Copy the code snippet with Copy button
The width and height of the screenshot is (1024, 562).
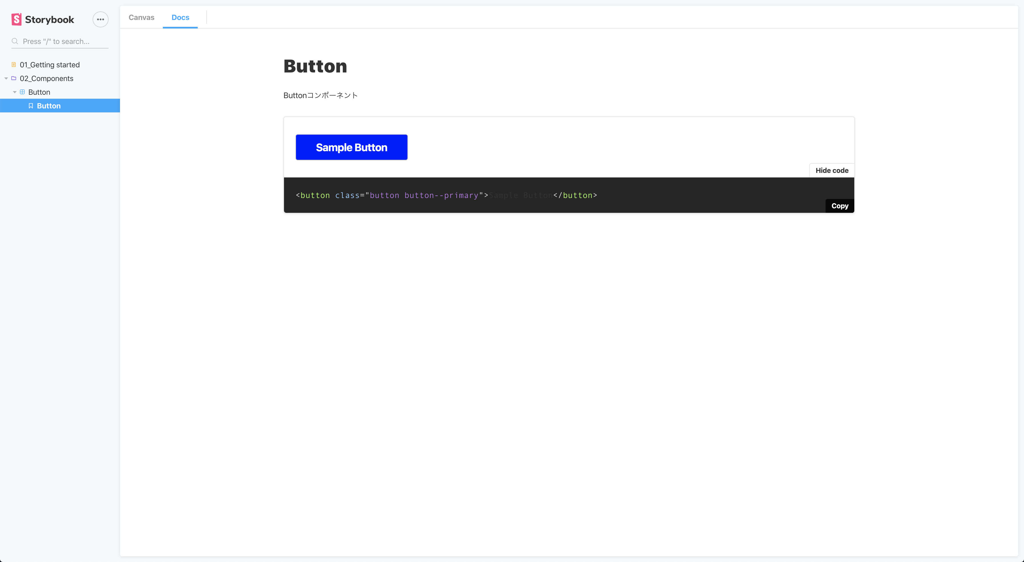coord(839,206)
